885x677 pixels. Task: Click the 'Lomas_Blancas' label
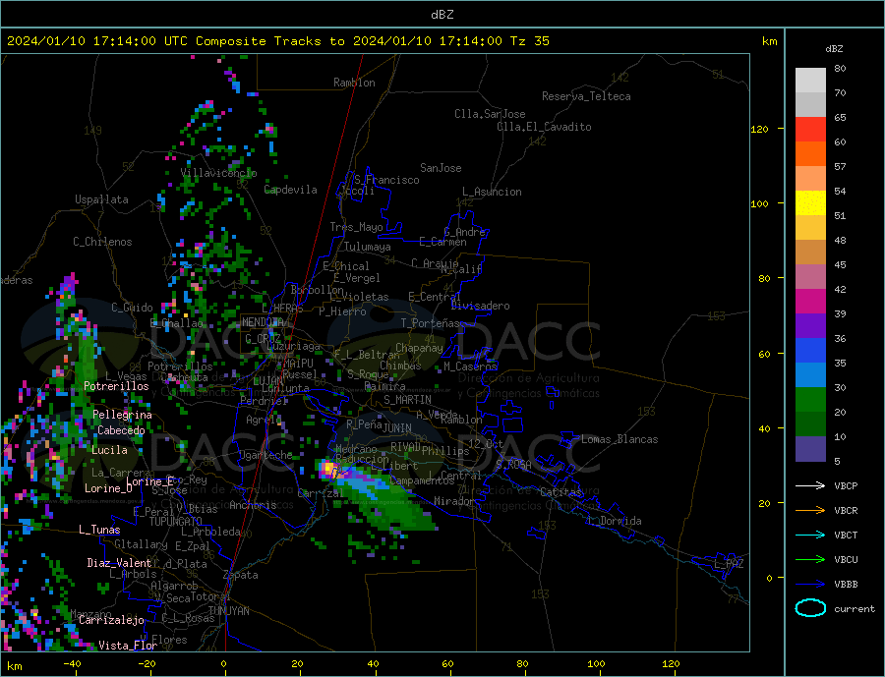619,439
